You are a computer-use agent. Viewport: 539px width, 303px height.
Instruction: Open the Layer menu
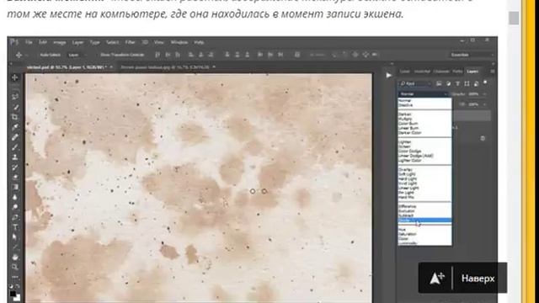pyautogui.click(x=77, y=42)
